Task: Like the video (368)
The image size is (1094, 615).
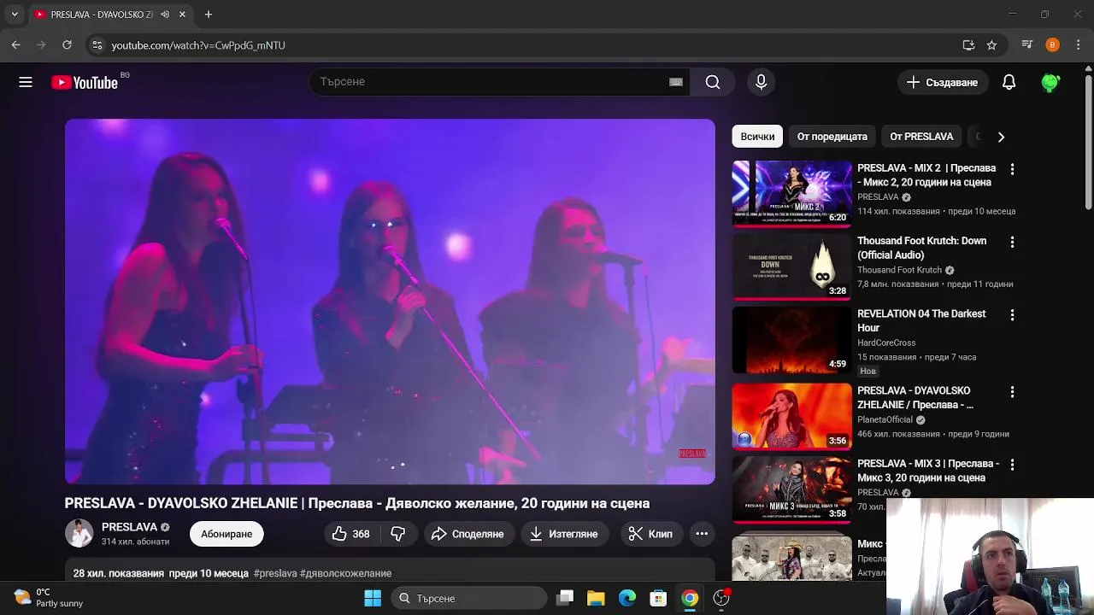Action: coord(350,534)
